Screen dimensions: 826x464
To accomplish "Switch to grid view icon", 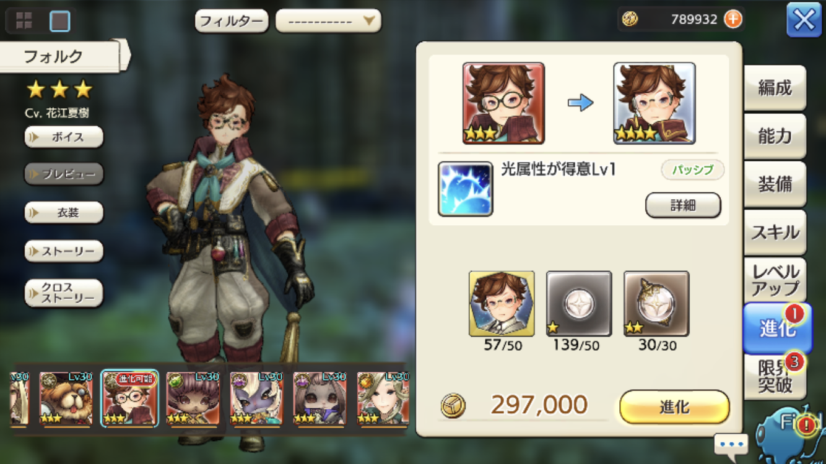I will [x=24, y=21].
